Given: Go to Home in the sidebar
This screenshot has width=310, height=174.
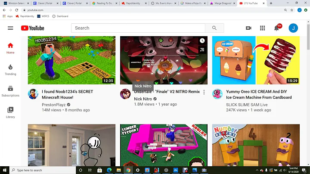Looking at the screenshot, I should coord(10,48).
